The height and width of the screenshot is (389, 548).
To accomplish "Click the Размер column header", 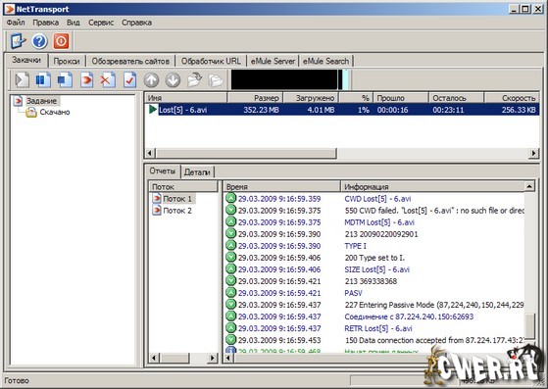I will (255, 98).
